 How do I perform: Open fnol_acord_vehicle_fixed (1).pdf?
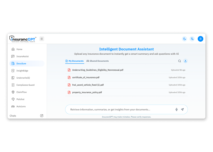(127, 85)
